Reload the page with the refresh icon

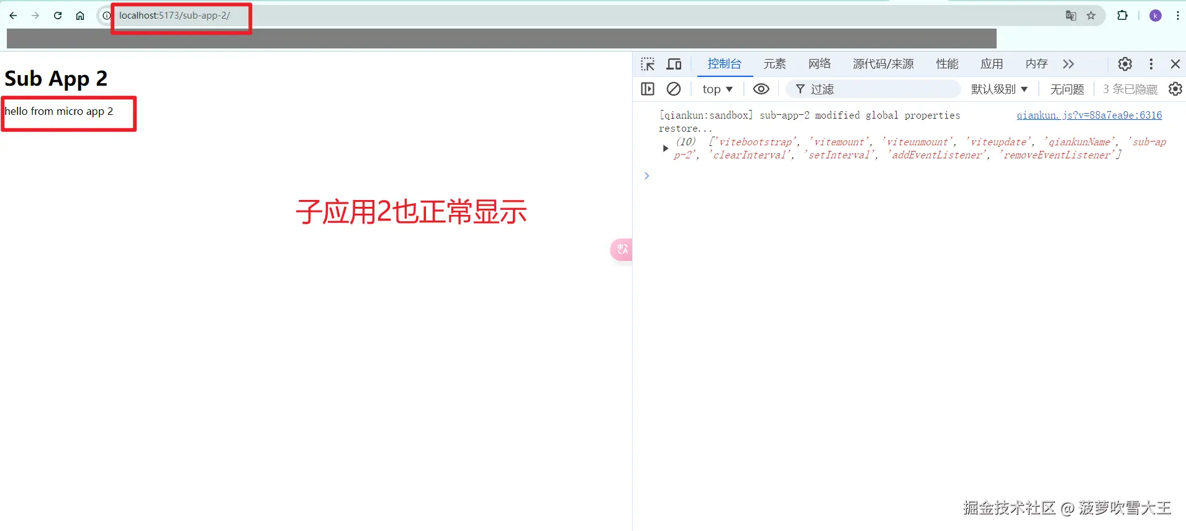58,16
